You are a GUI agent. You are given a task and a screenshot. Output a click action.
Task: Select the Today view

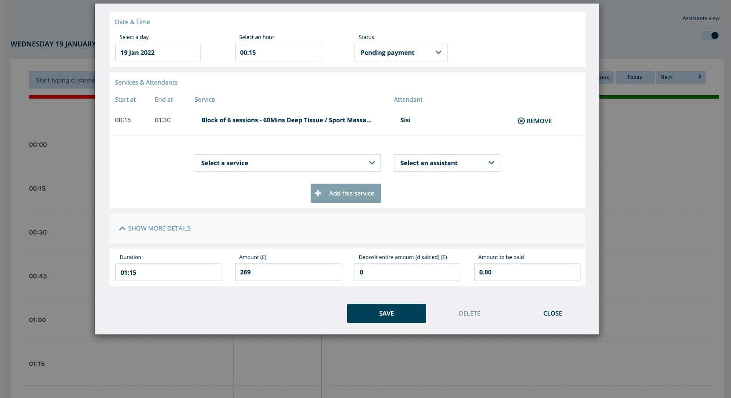[x=635, y=77]
